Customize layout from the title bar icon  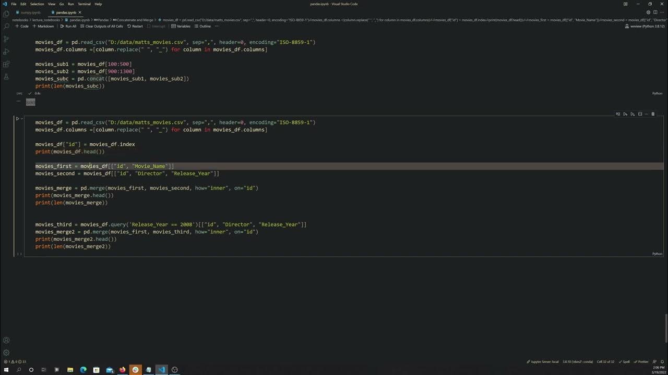click(625, 4)
